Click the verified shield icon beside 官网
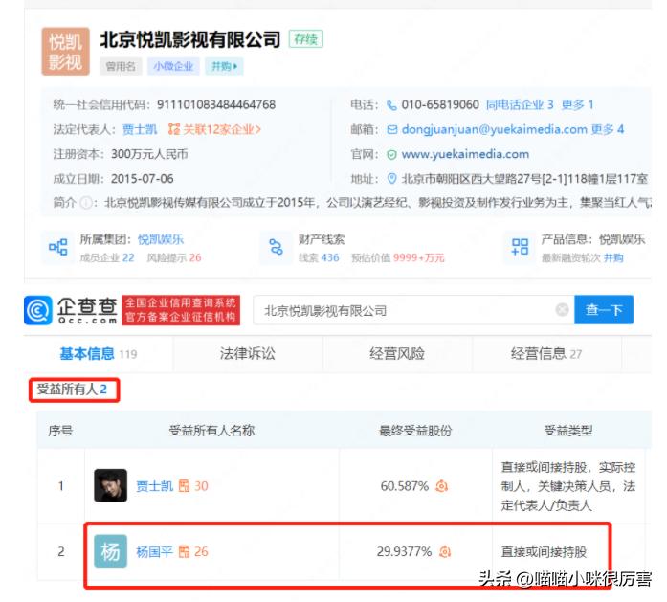667x602 pixels. (391, 155)
